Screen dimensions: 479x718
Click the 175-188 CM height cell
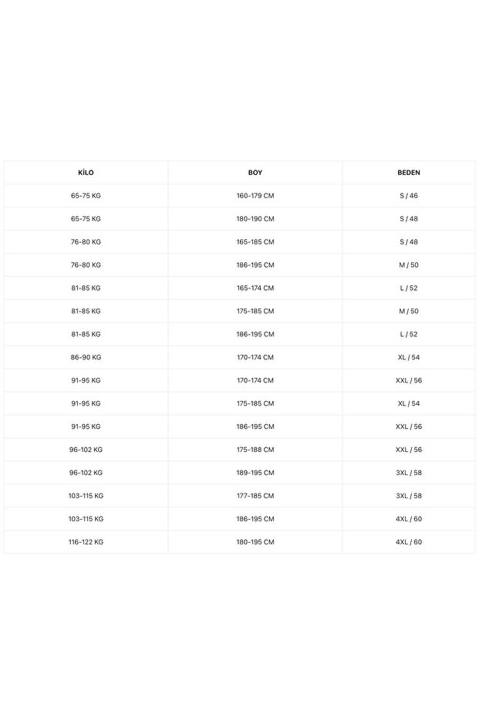pos(255,450)
